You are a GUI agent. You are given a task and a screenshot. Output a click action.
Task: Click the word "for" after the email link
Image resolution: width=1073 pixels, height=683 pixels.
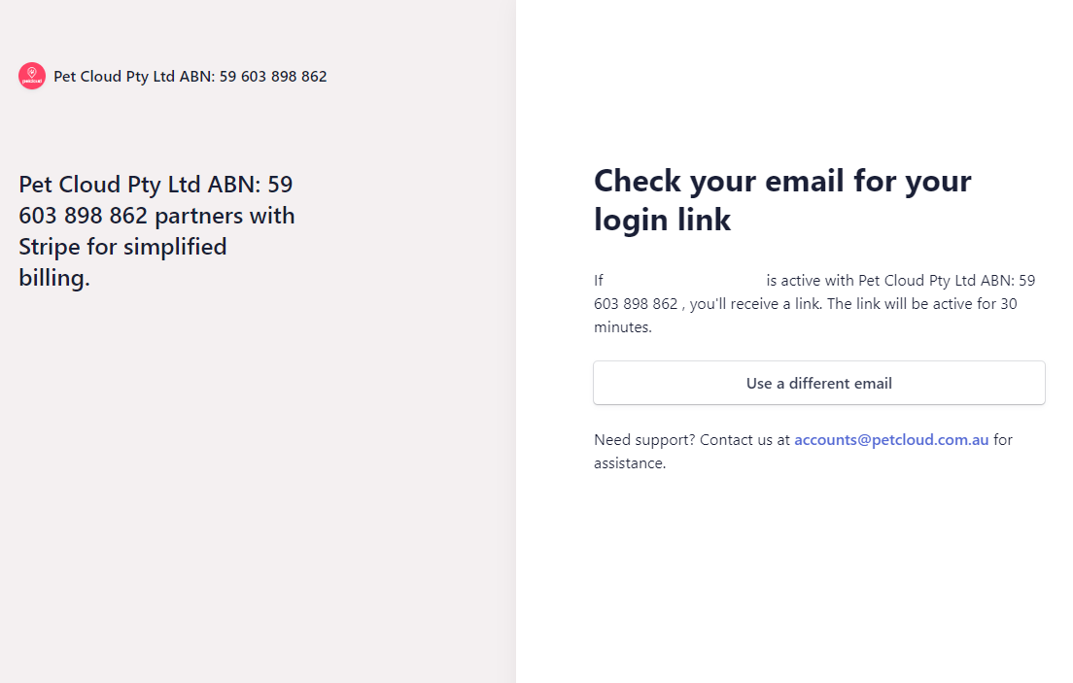(1003, 440)
